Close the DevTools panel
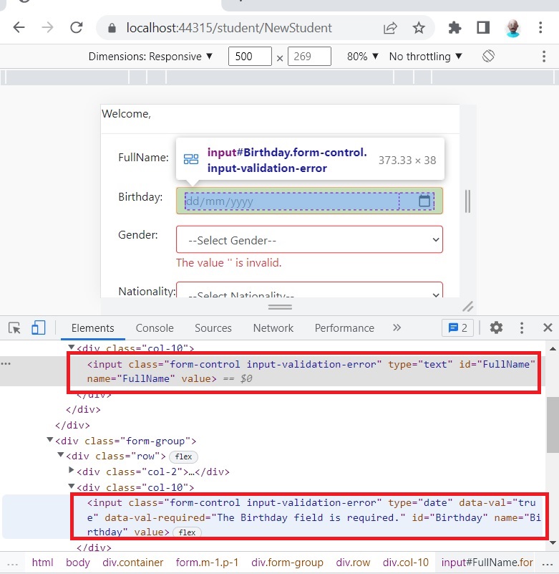The image size is (559, 574). [548, 327]
